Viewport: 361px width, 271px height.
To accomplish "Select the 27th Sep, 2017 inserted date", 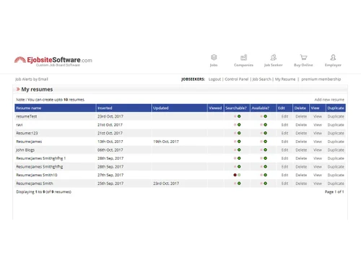I will [x=110, y=175].
